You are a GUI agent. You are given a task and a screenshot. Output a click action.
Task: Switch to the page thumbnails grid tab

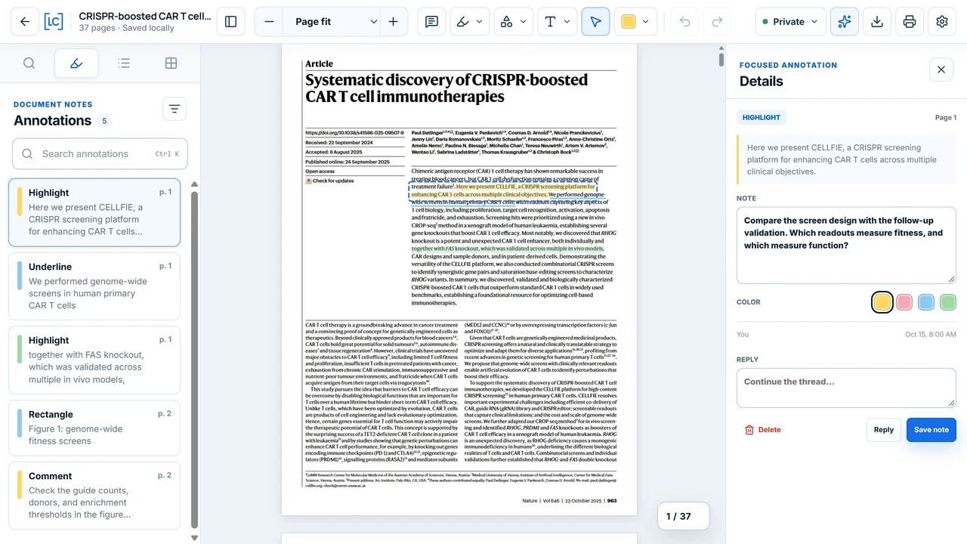click(x=171, y=63)
